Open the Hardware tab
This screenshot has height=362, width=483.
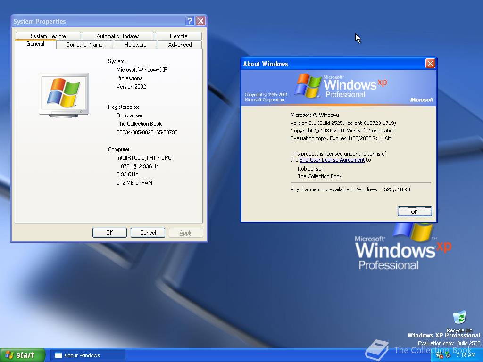[135, 45]
